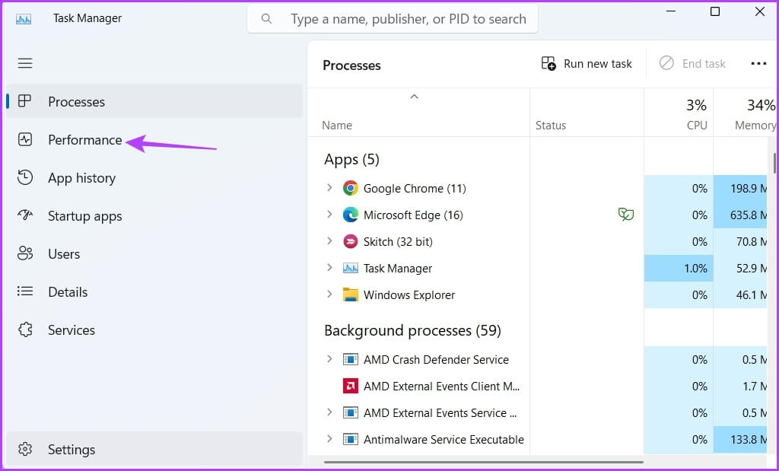The height and width of the screenshot is (471, 779).
Task: Go to the Startup apps tab
Action: pyautogui.click(x=154, y=215)
